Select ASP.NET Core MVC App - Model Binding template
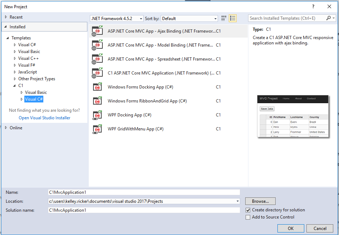The width and height of the screenshot is (339, 235). coord(168,45)
